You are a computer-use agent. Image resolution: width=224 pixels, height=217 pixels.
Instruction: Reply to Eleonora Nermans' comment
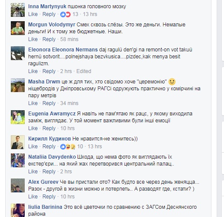click(x=49, y=71)
